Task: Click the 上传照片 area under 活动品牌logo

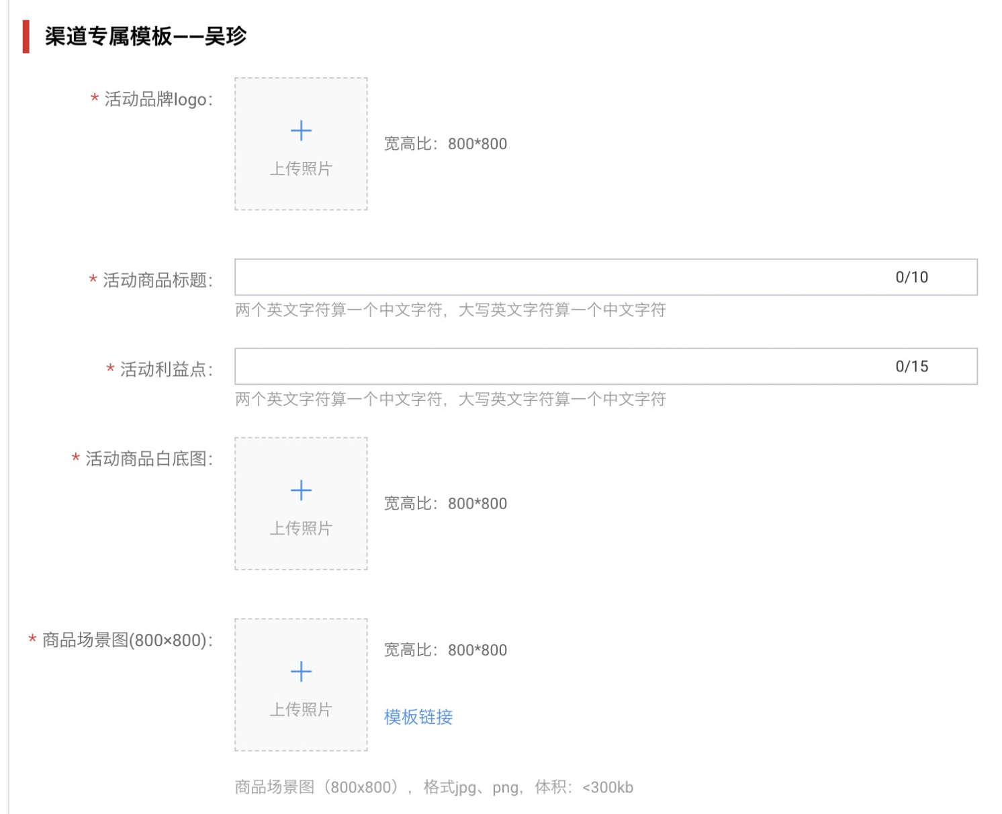Action: tap(301, 169)
